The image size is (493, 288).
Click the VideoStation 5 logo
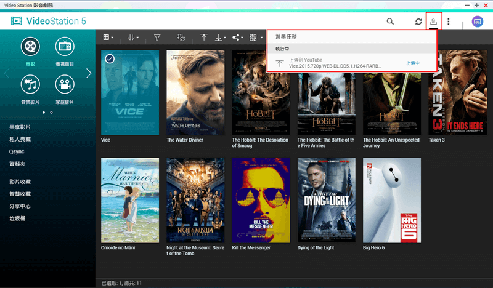(48, 21)
